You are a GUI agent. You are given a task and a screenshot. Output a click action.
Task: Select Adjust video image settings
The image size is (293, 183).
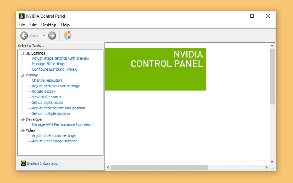click(x=55, y=141)
